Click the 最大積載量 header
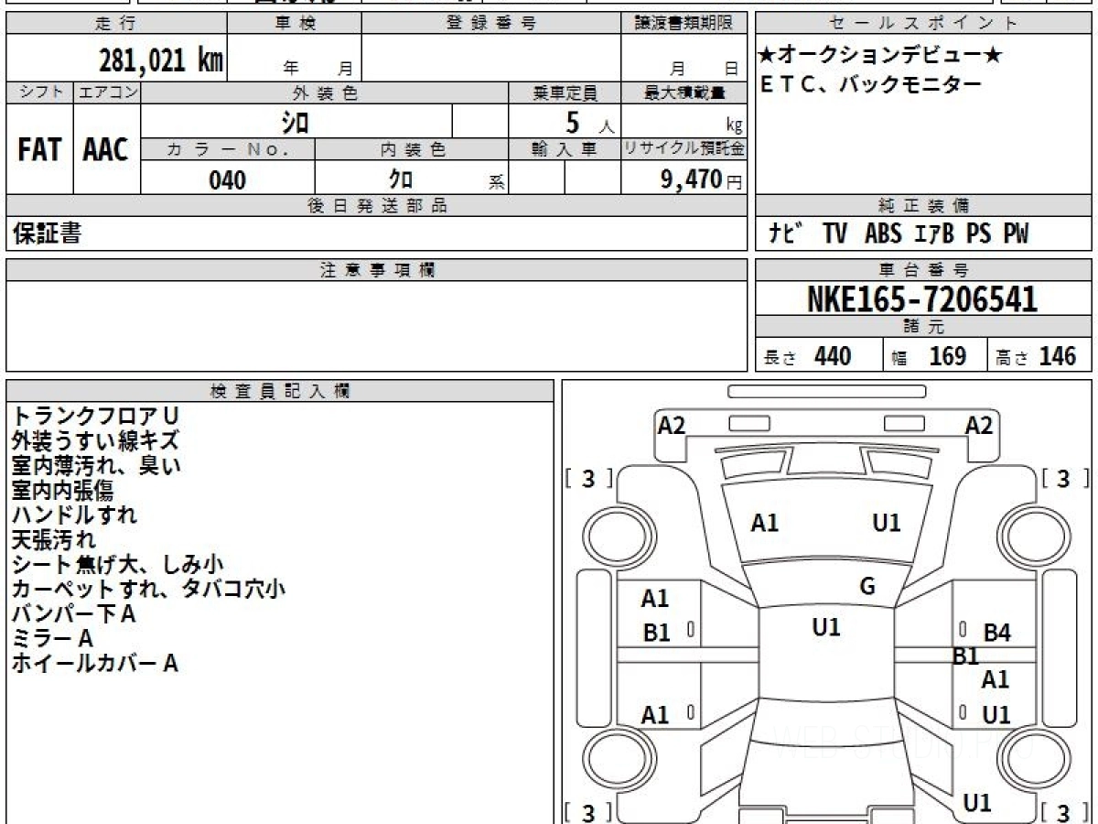Viewport: 1098px width, 824px height. tap(684, 92)
